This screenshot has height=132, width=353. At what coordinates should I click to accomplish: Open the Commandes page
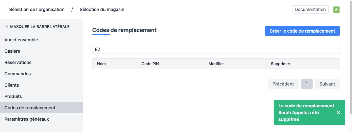click(x=18, y=74)
